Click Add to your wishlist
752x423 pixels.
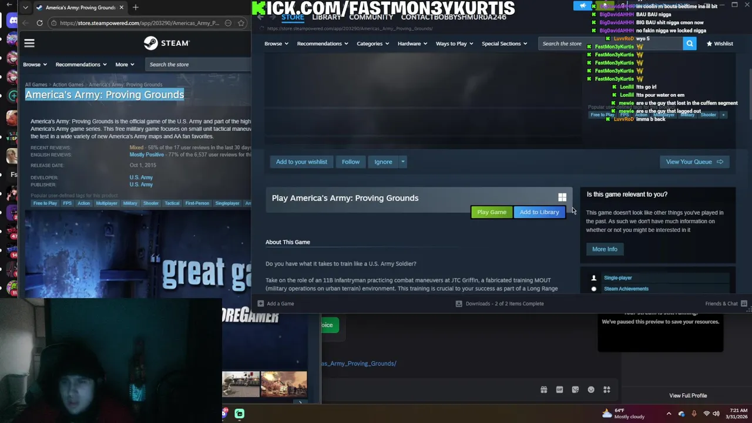point(301,162)
